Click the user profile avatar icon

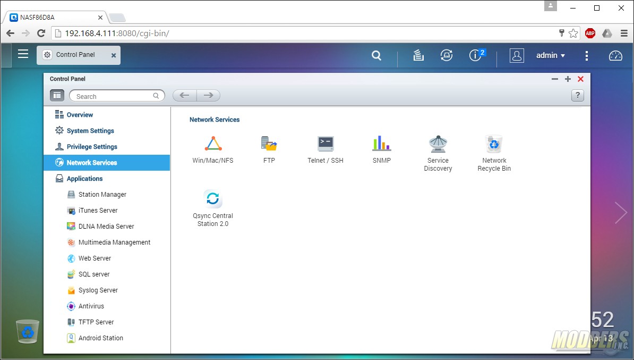[517, 55]
